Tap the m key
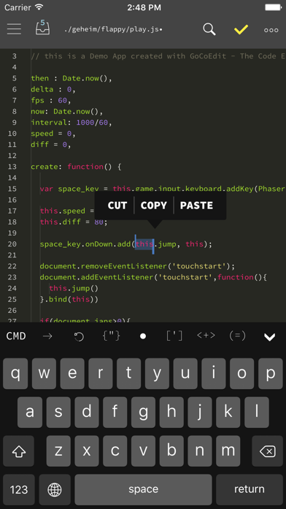The image size is (286, 509). pyautogui.click(x=228, y=451)
